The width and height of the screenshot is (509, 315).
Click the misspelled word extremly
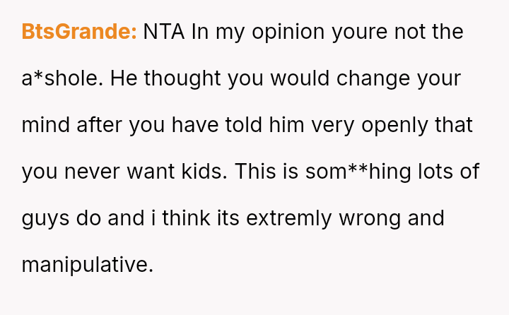click(x=289, y=218)
